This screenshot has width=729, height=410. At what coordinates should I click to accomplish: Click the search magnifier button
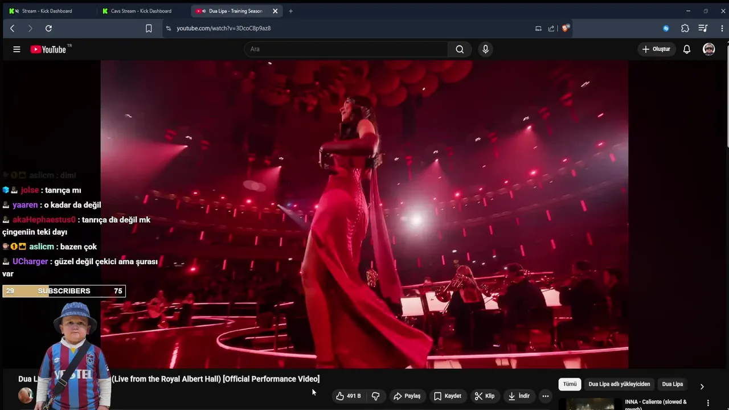460,49
